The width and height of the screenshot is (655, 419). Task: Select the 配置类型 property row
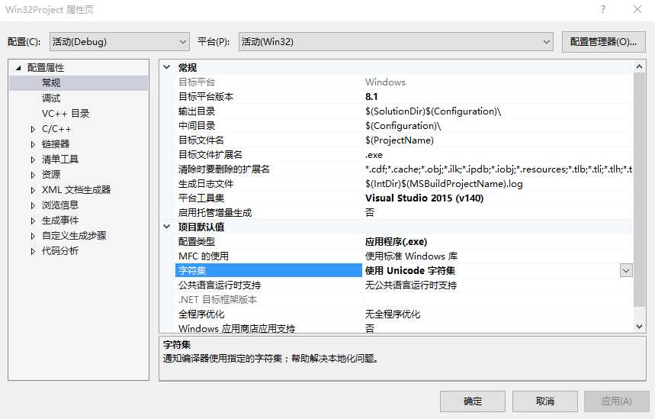[x=404, y=242]
